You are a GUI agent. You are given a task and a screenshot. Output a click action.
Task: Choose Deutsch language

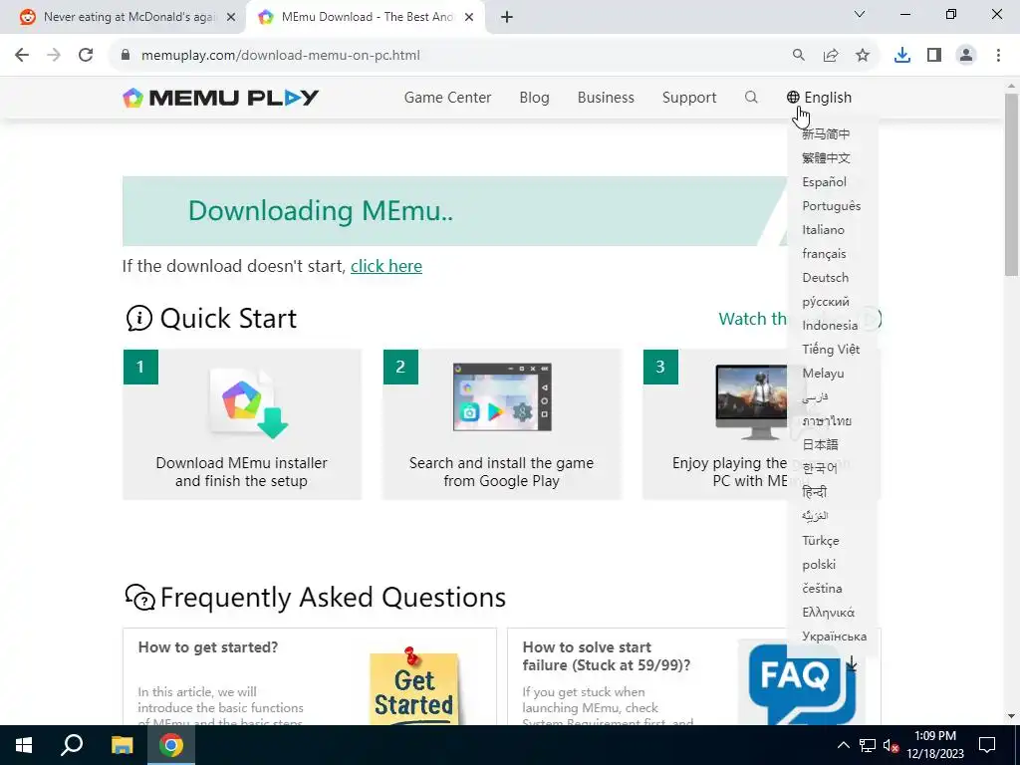(x=826, y=278)
